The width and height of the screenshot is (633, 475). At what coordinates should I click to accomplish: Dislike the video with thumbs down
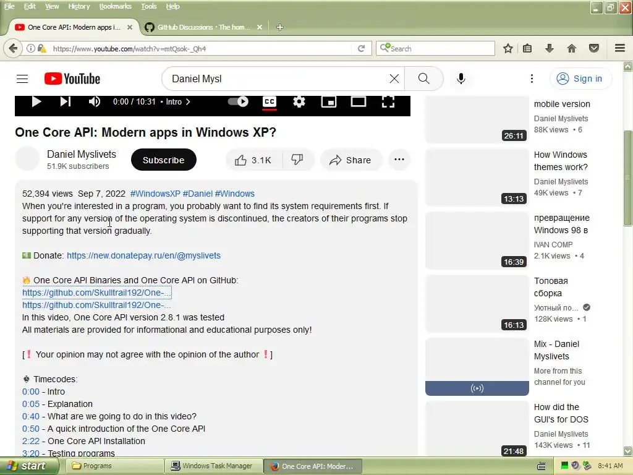[x=297, y=160]
